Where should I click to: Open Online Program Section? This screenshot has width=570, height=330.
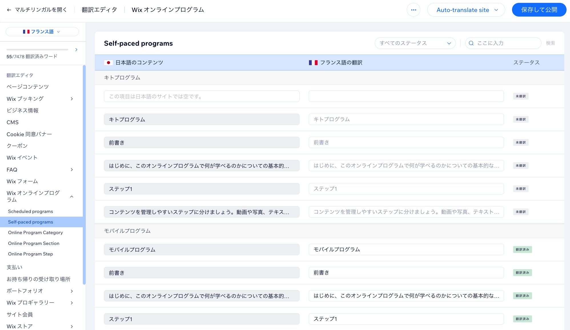[x=34, y=244]
